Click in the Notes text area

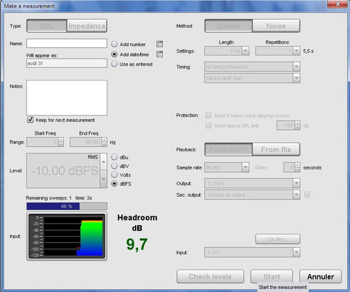click(66, 98)
